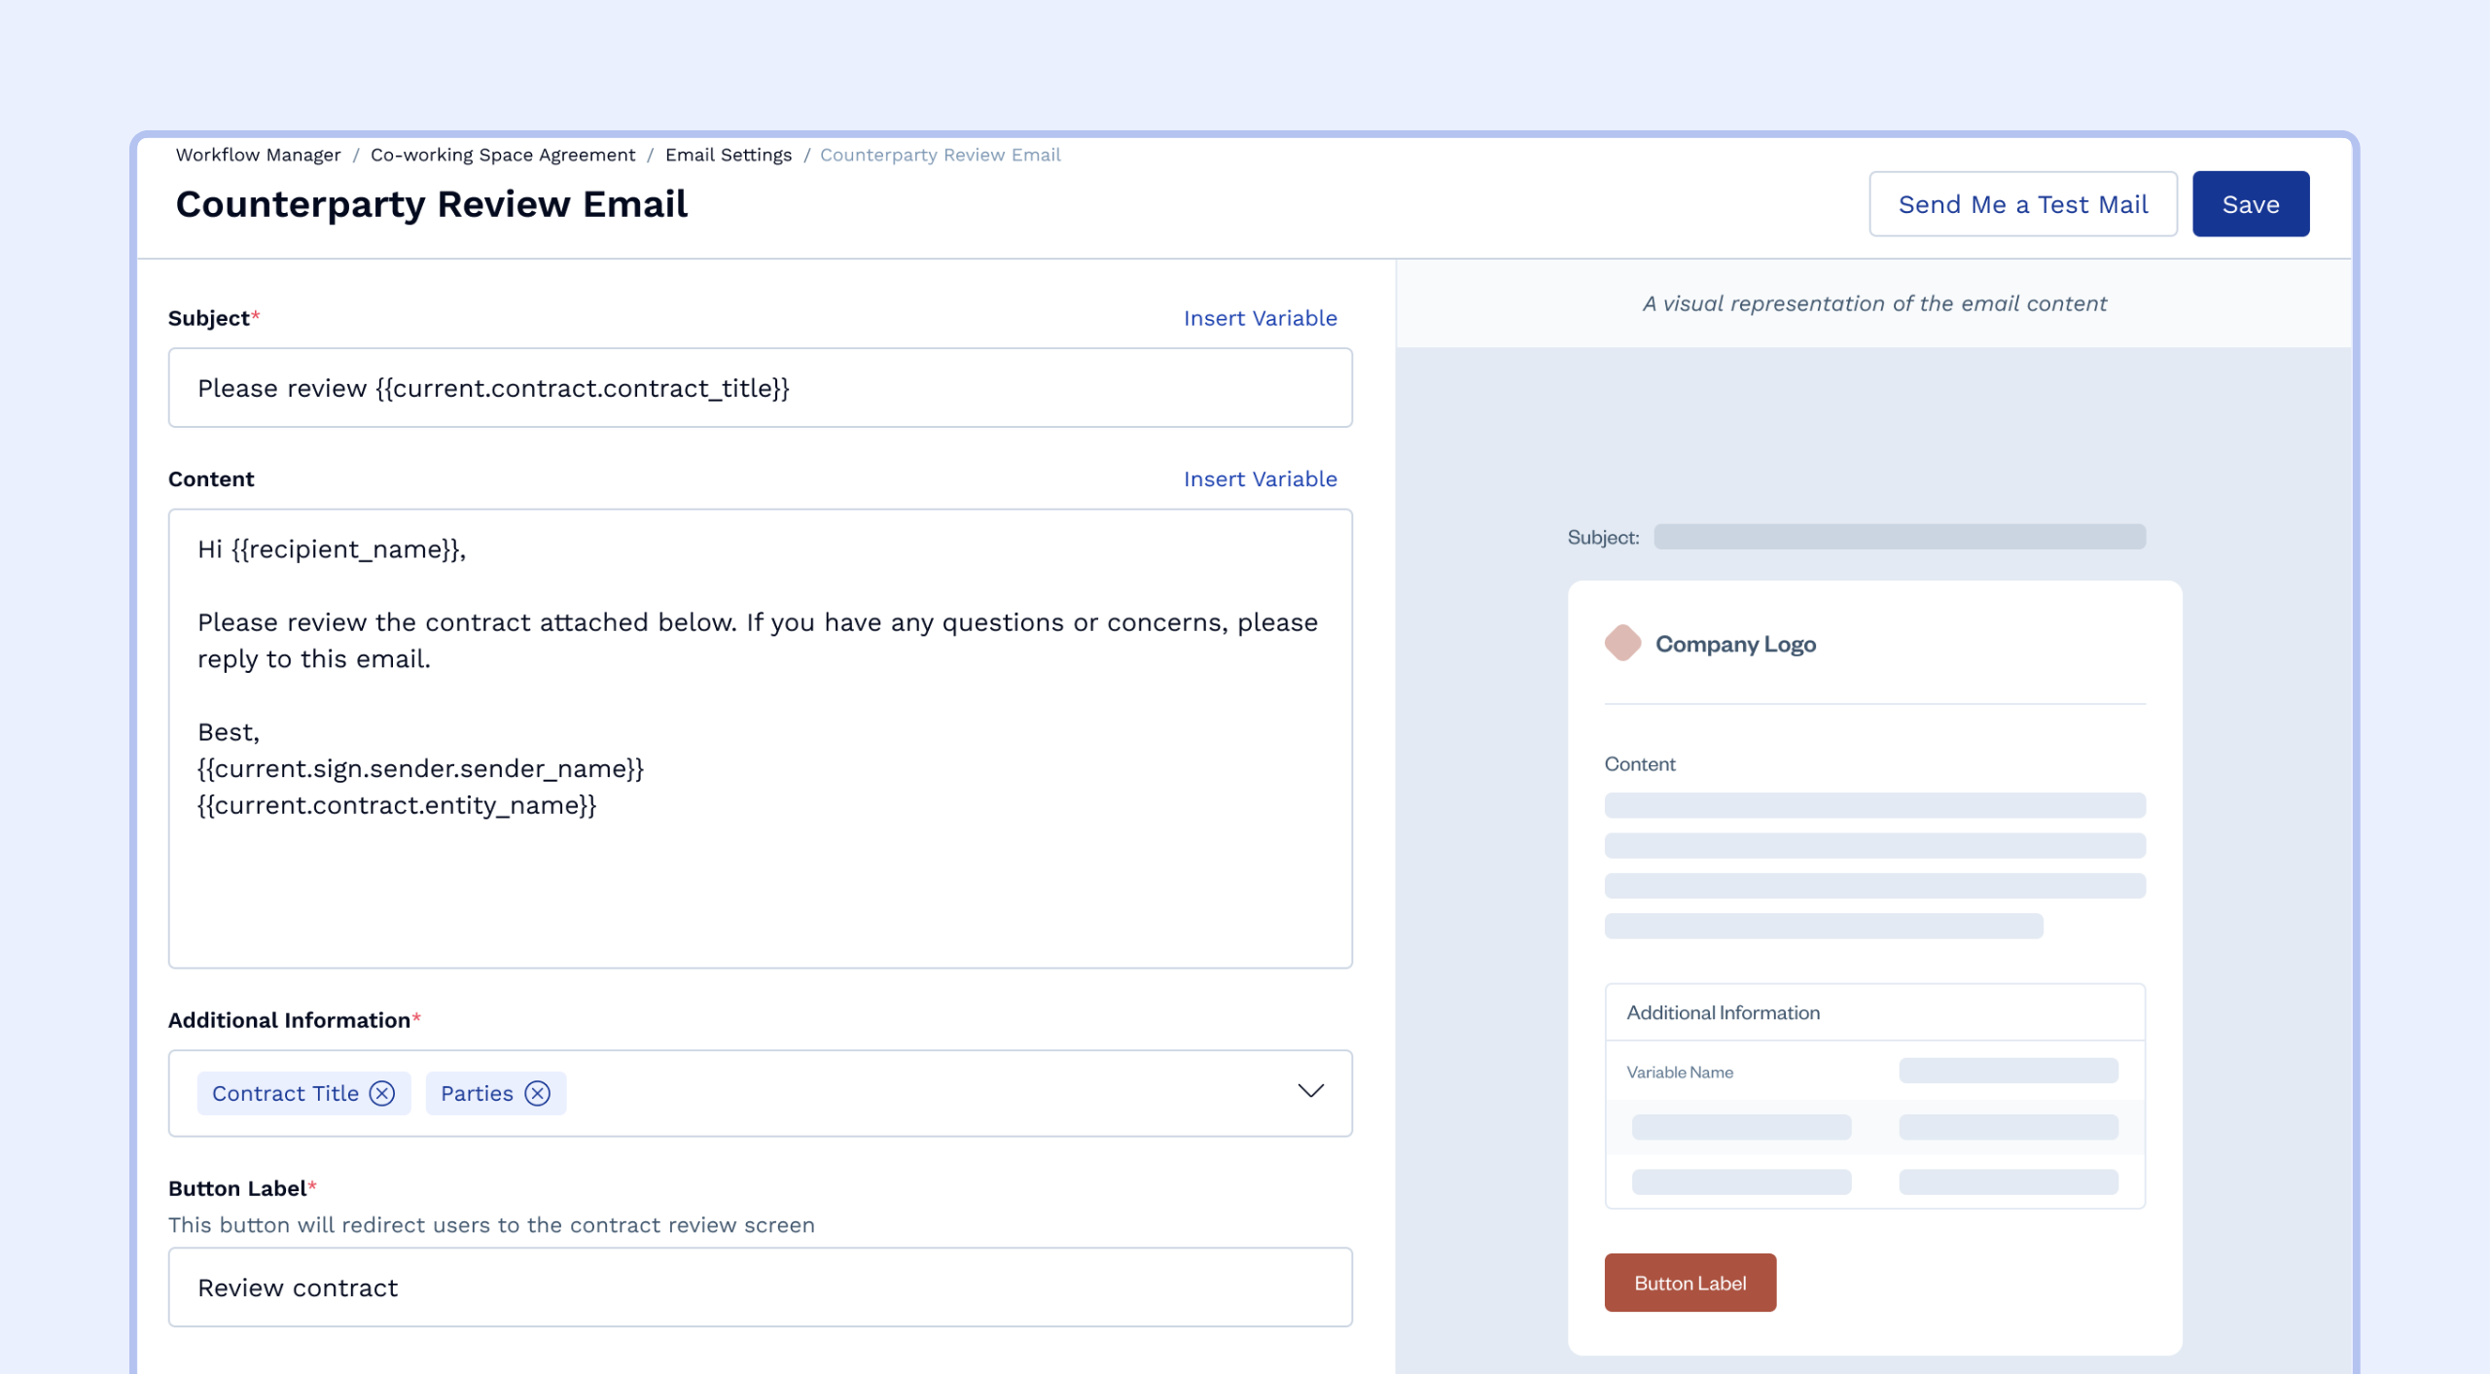2490x1374 pixels.
Task: Click the Counterparty Review Email breadcrumb
Action: [940, 155]
